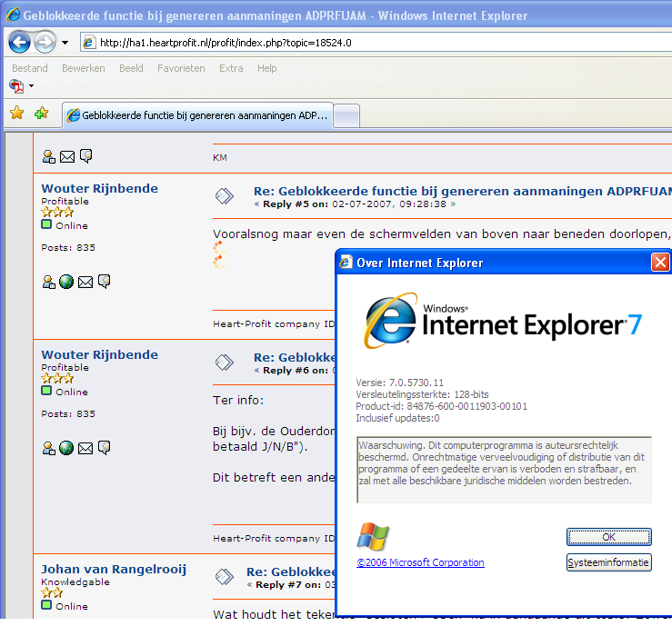Click website globe icon under Reply #5 author

66,282
